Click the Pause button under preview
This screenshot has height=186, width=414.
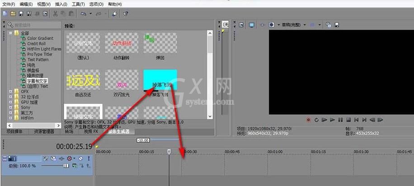point(340,120)
